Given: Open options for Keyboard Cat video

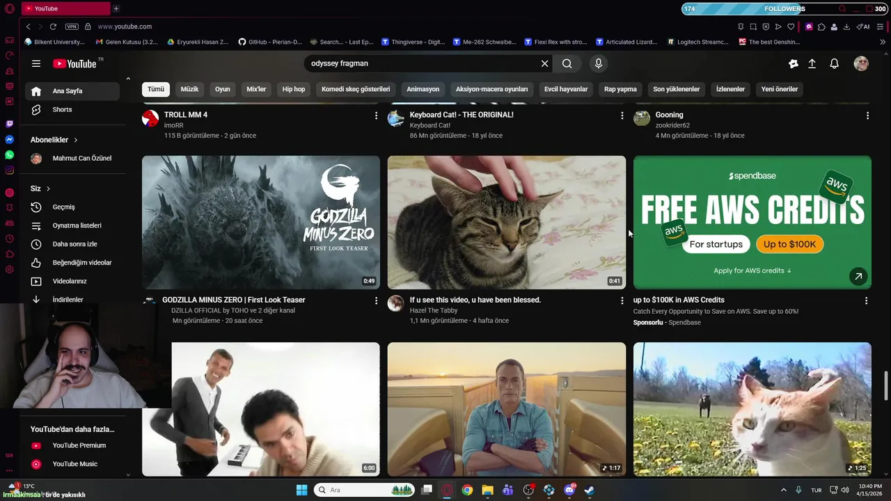Looking at the screenshot, I should [622, 116].
